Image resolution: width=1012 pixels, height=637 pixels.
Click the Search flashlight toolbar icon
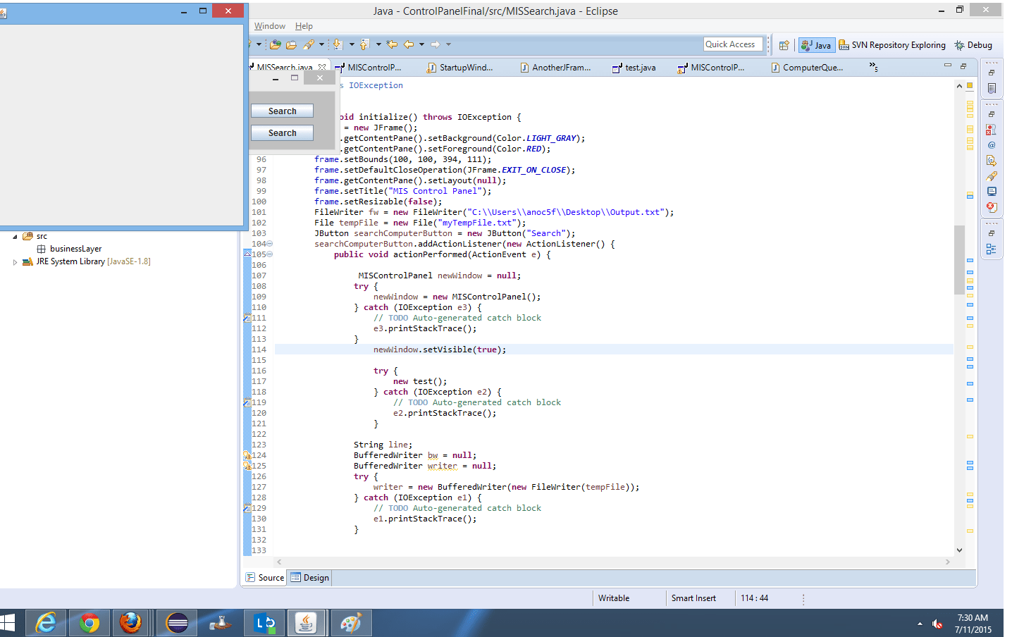pos(309,44)
